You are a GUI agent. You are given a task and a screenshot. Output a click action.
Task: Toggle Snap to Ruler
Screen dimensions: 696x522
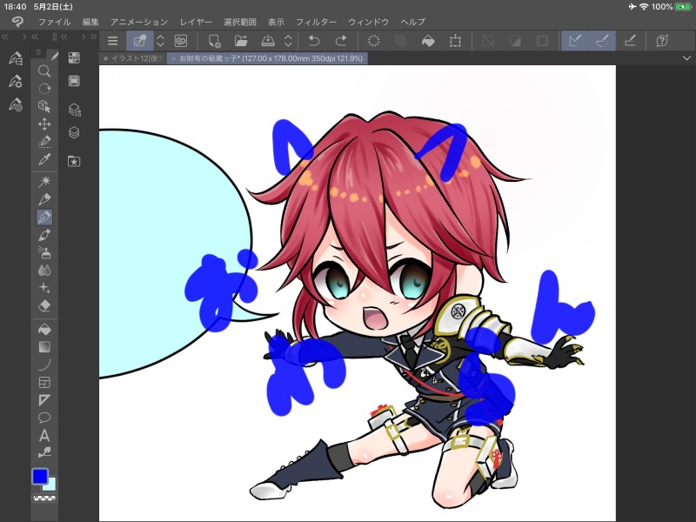click(x=575, y=41)
